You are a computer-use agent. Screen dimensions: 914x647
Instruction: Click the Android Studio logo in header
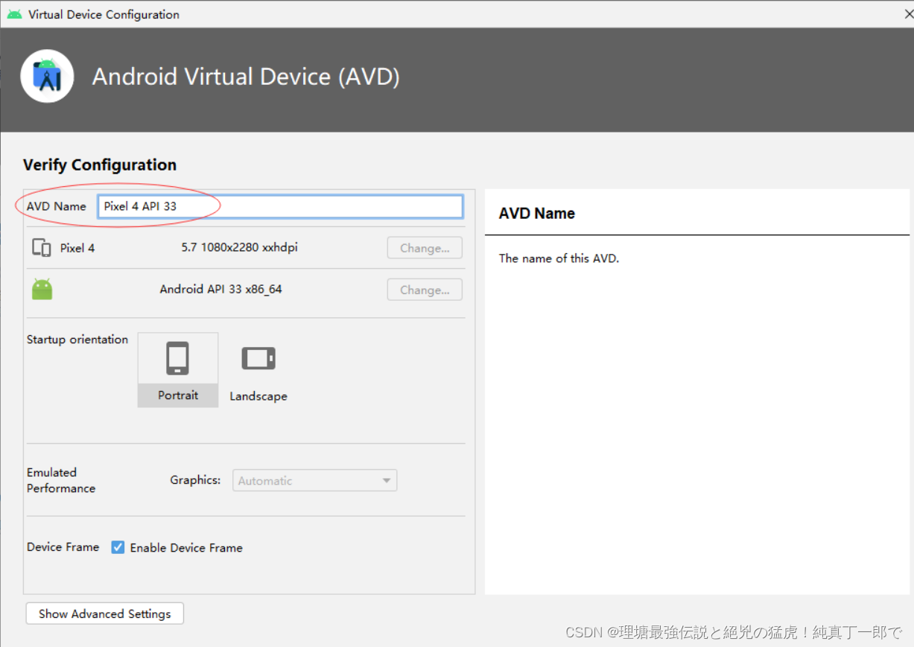(48, 77)
